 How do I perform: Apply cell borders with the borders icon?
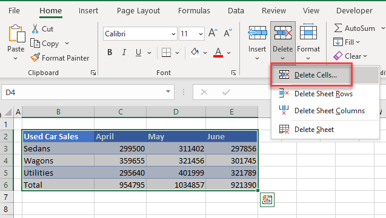click(167, 53)
